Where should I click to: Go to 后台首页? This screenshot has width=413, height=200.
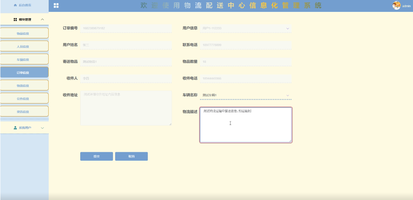point(25,5)
